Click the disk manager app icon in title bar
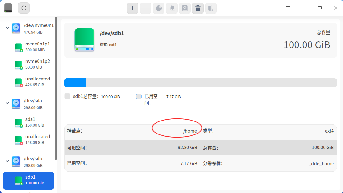The height and width of the screenshot is (193, 343). point(8,8)
